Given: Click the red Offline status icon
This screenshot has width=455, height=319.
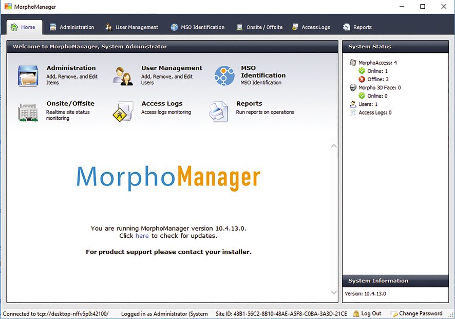Looking at the screenshot, I should (362, 80).
